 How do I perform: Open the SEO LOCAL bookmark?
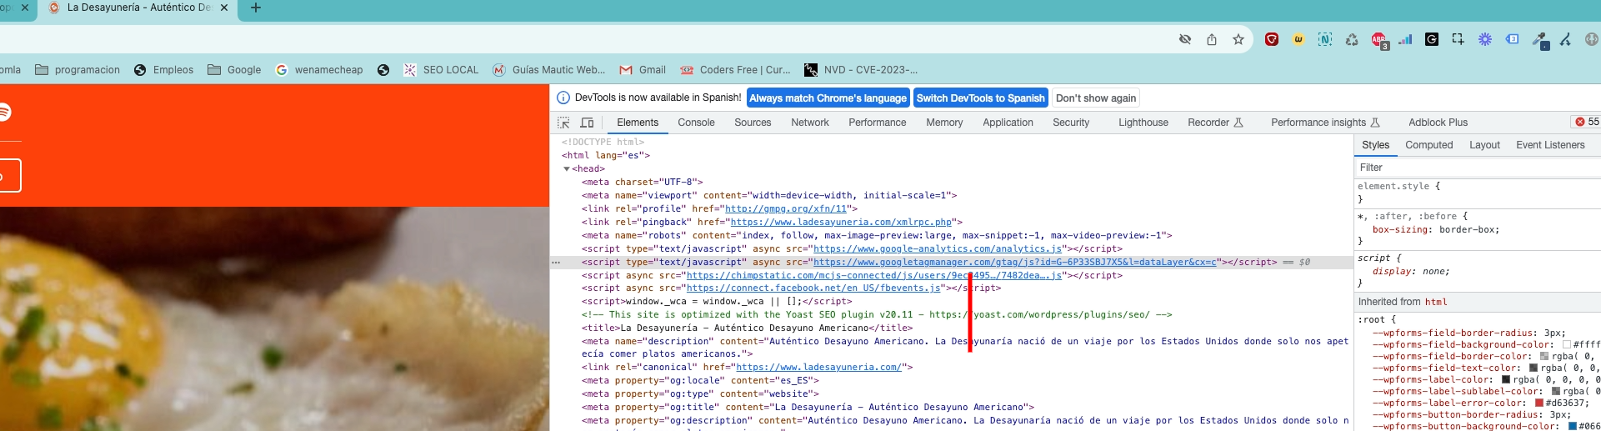click(x=441, y=70)
